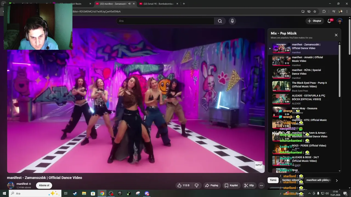The image size is (351, 197).
Task: Open more actions three-dot menu below video
Action: pyautogui.click(x=261, y=186)
